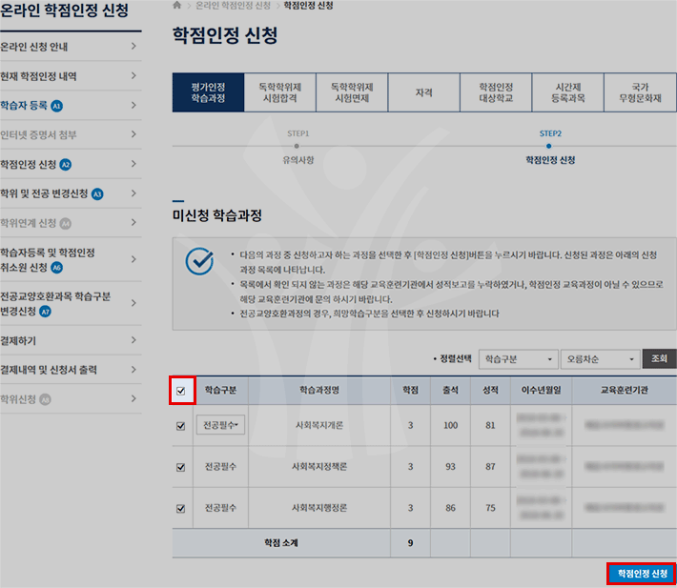Open 현재 학점인정 내역 in sidebar

(x=71, y=76)
